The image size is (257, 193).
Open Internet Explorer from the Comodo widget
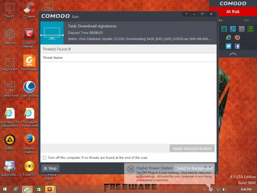click(x=228, y=38)
